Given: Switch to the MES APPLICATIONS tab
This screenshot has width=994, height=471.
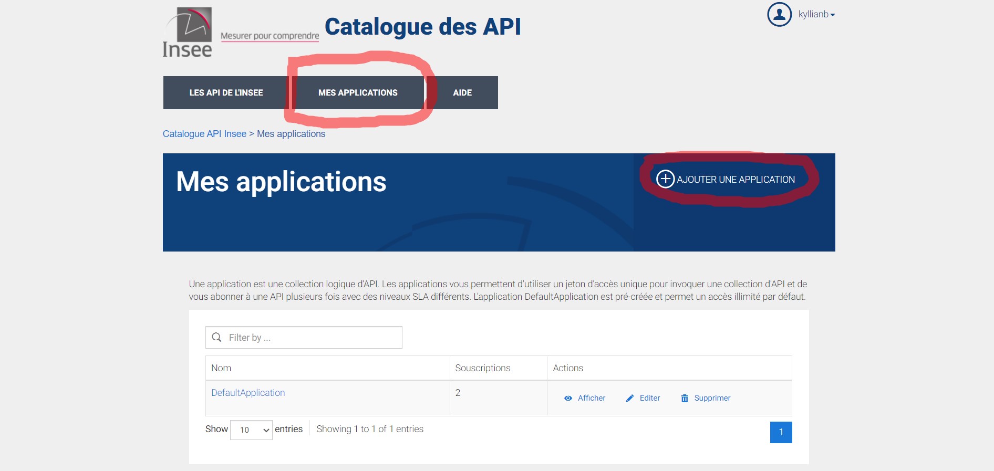Looking at the screenshot, I should click(358, 92).
